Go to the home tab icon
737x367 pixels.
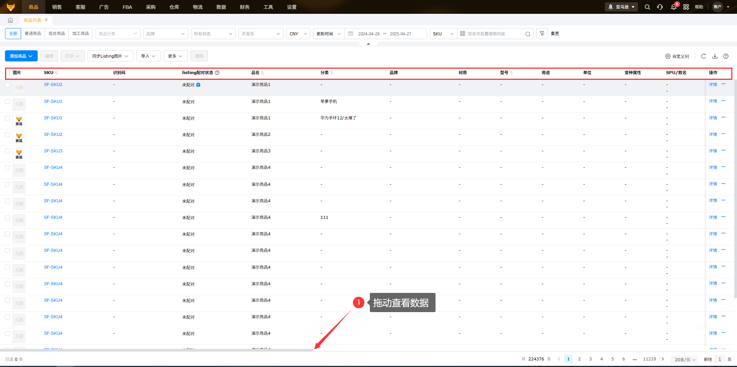pyautogui.click(x=10, y=20)
